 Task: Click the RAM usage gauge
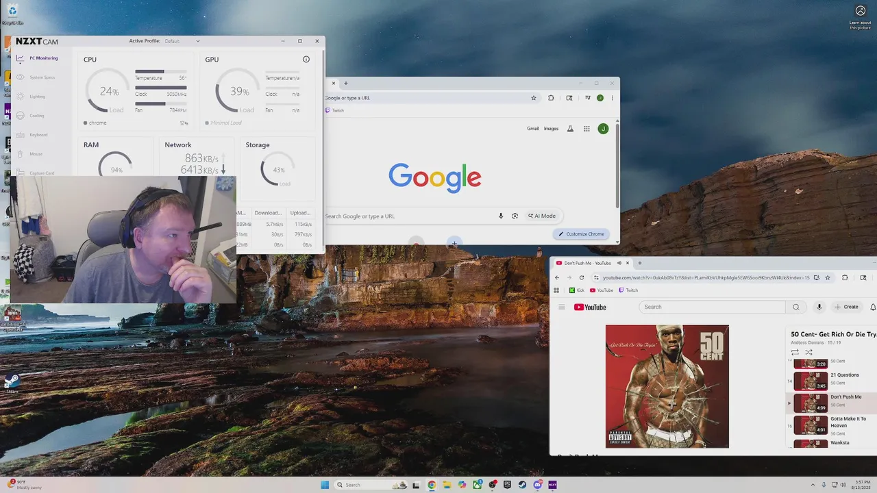[115, 164]
